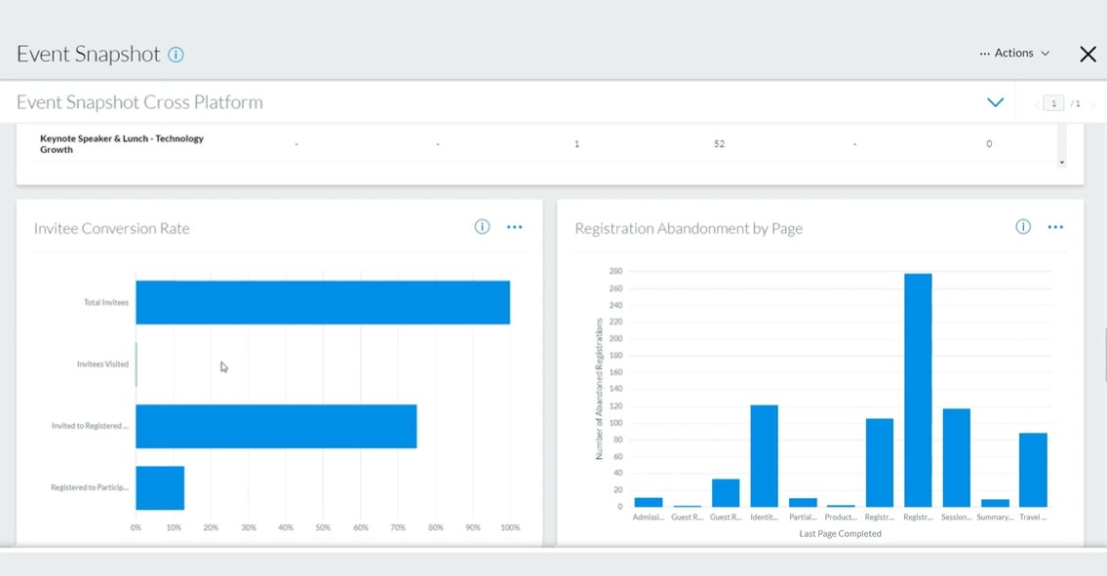Go to the previous report page
Viewport: 1107px width, 576px height.
click(x=1036, y=103)
